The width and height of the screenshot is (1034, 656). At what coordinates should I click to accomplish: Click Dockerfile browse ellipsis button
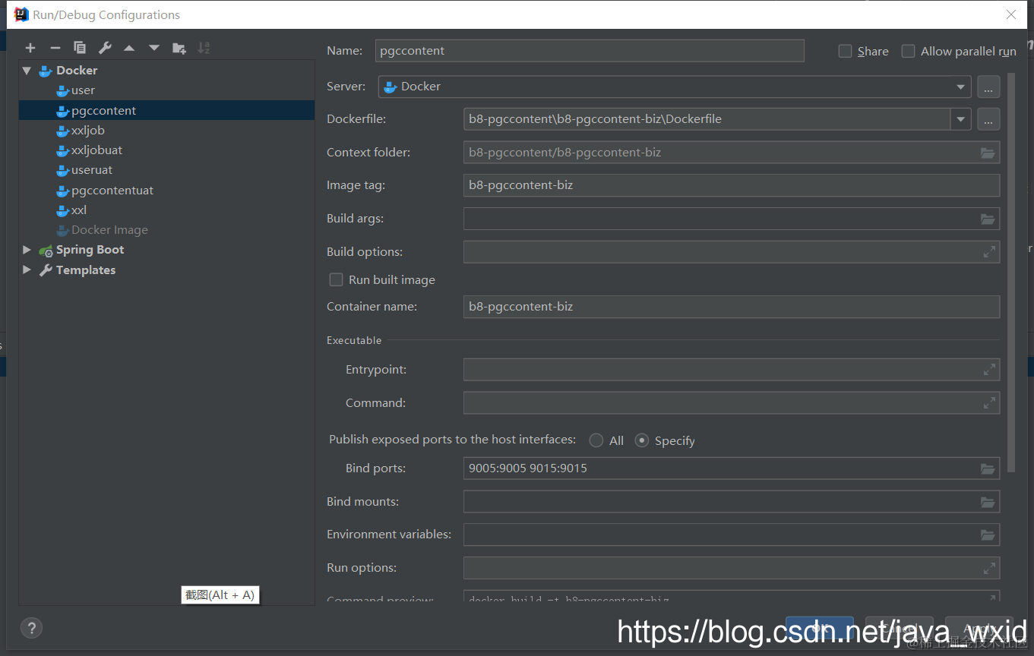point(988,119)
